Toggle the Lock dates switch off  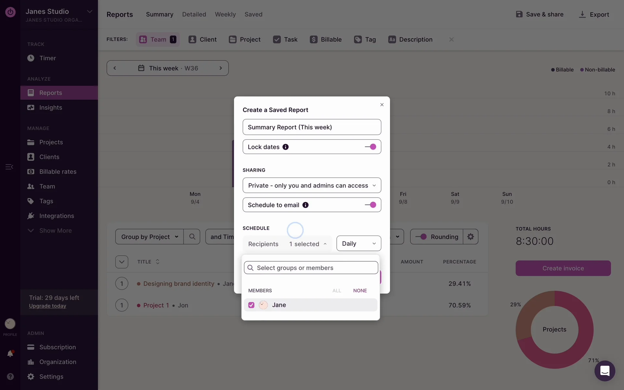click(x=370, y=147)
